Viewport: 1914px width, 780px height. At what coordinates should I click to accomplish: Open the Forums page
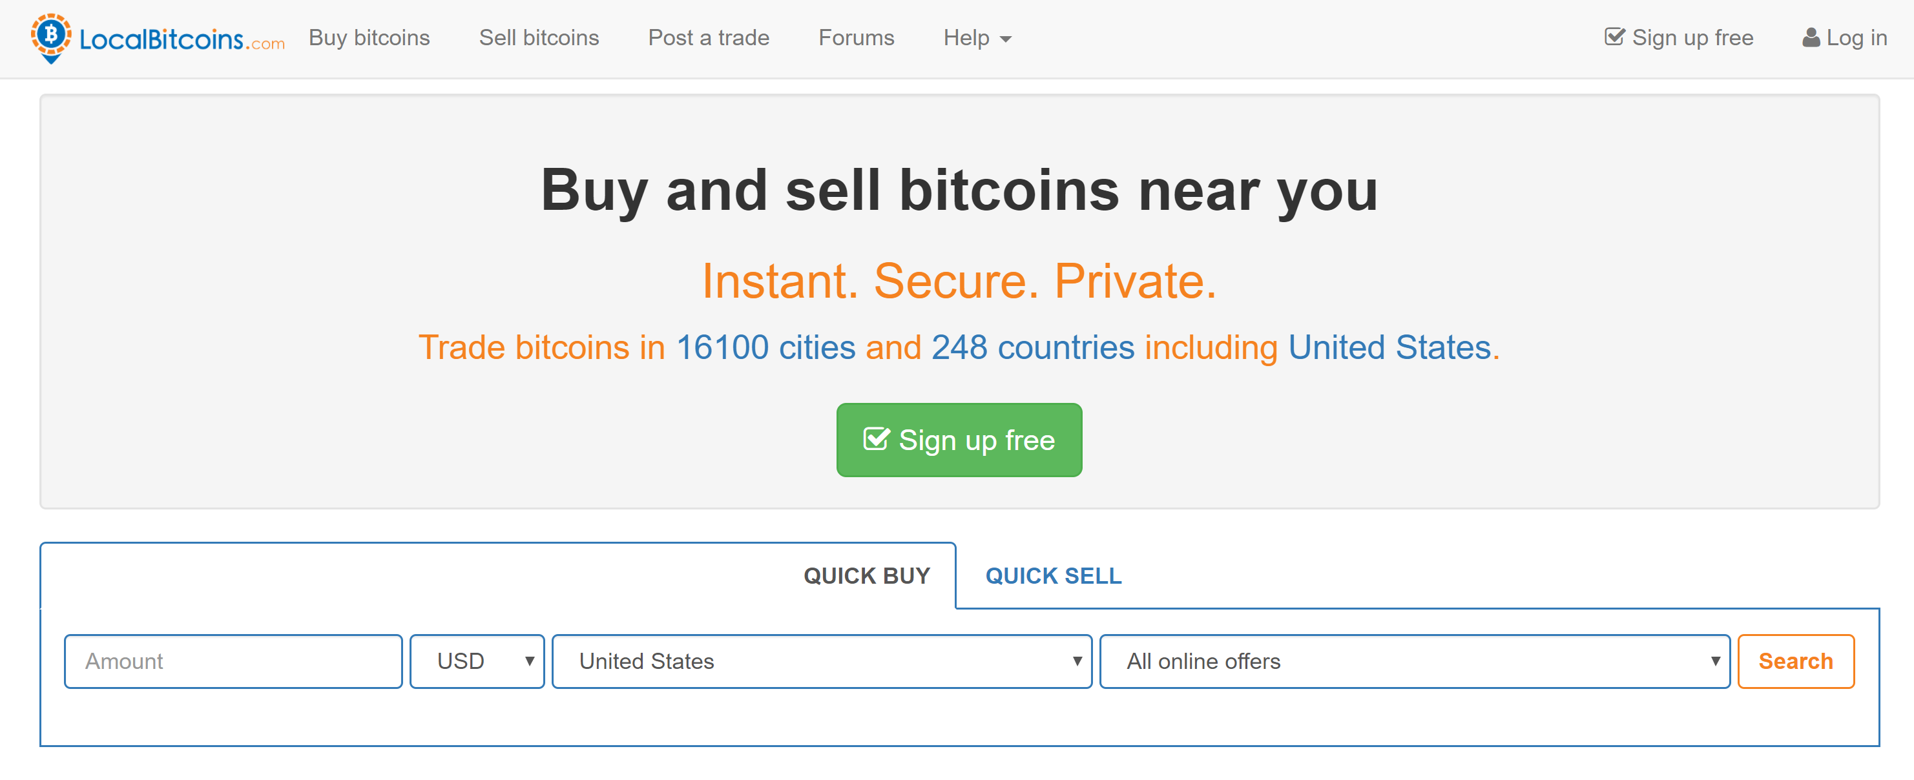click(x=856, y=38)
